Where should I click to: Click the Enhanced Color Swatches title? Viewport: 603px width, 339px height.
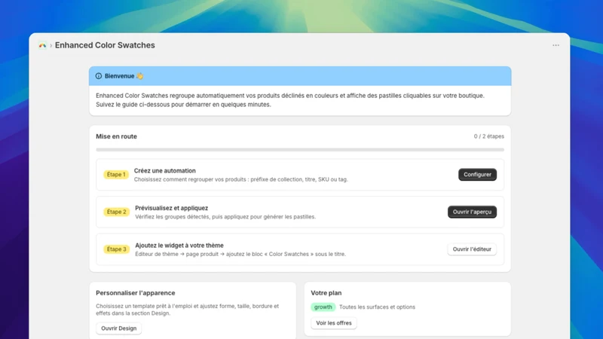(105, 45)
